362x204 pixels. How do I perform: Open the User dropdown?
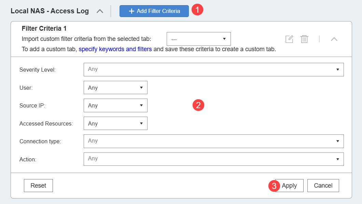point(115,88)
